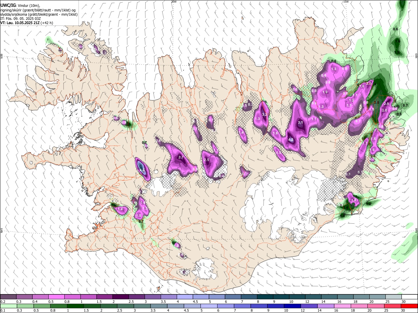Click the '3.2' snowfall value on the map
The image size is (418, 313).
265,114
